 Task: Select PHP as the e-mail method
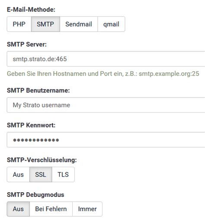pyautogui.click(x=19, y=24)
